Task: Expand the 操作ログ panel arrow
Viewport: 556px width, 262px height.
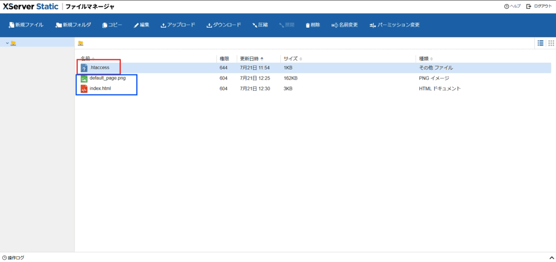Action: 551,258
